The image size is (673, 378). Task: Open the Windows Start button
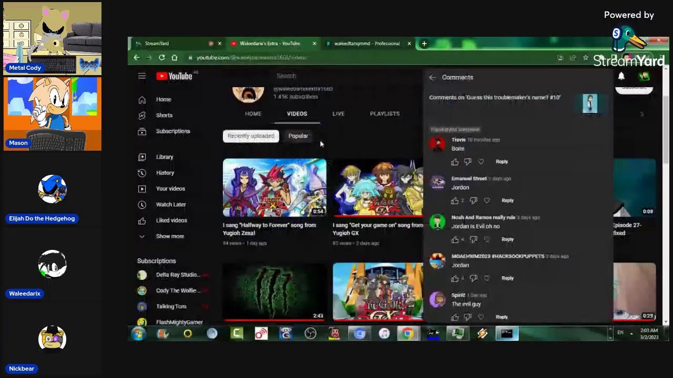138,333
